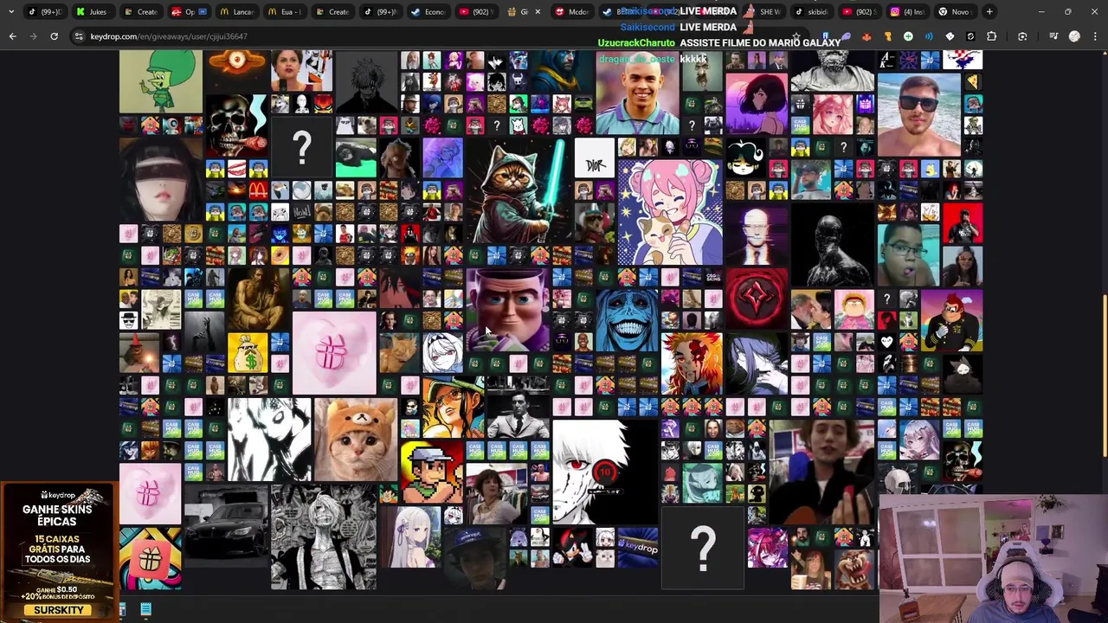Screen dimensions: 1108x623
Task: Open site information icon beside the URL
Action: click(x=79, y=36)
